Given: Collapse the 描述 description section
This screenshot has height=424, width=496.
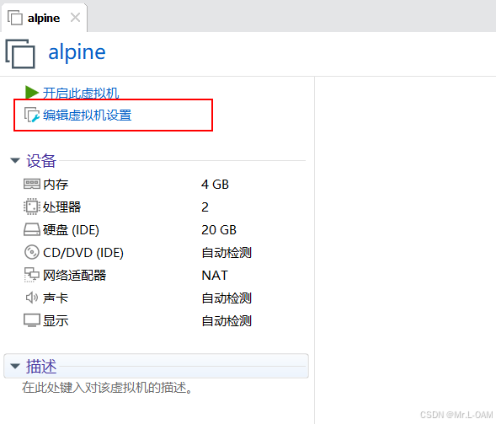Looking at the screenshot, I should tap(15, 367).
